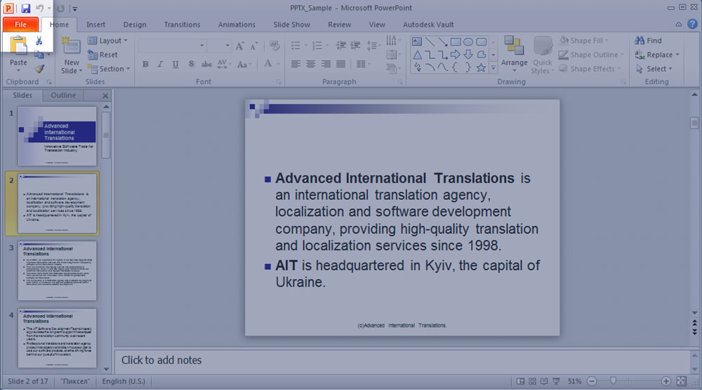Toggle Align Text Left

coord(296,64)
